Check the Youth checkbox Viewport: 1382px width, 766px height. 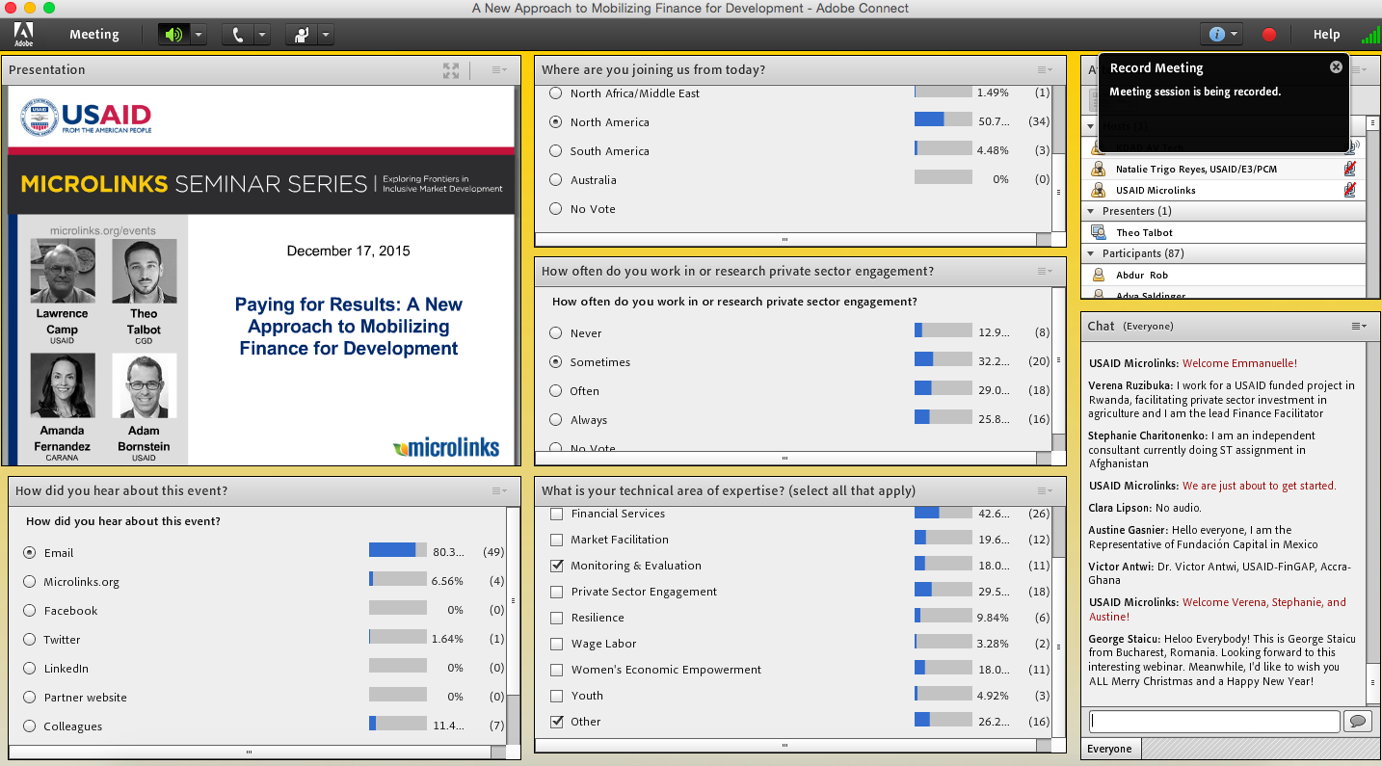pyautogui.click(x=556, y=696)
